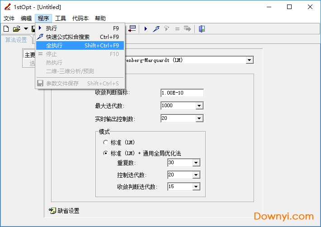Click the New file toolbar icon
This screenshot has width=321, height=227.
[6, 28]
